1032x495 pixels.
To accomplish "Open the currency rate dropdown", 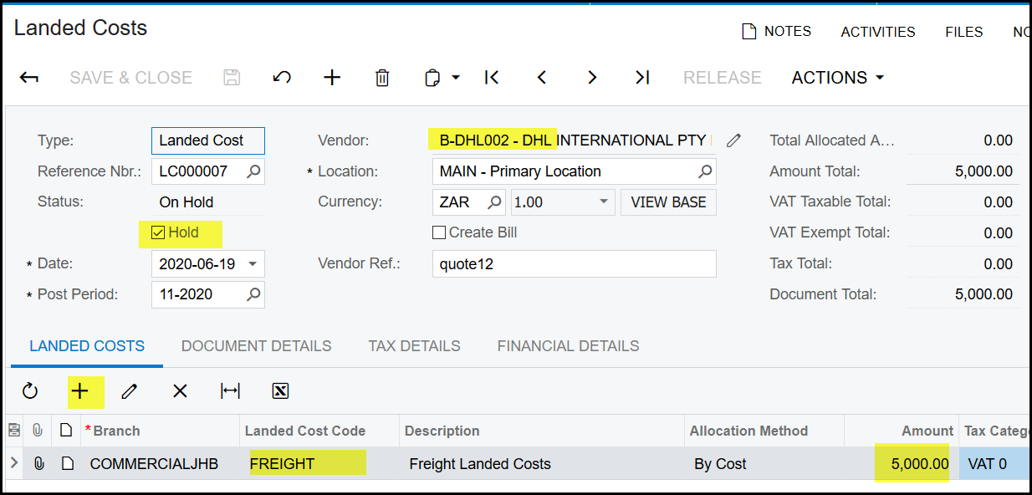I will pyautogui.click(x=604, y=202).
